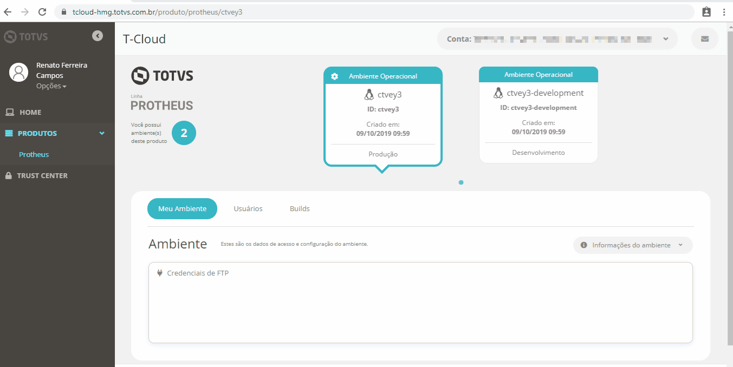Click the TRUST CENTER lock icon
This screenshot has width=733, height=367.
[x=8, y=175]
